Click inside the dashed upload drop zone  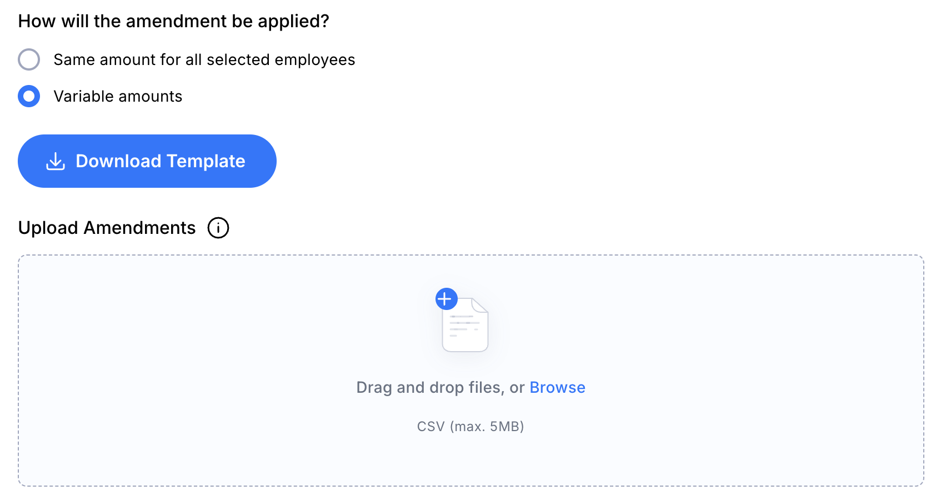coord(471,371)
